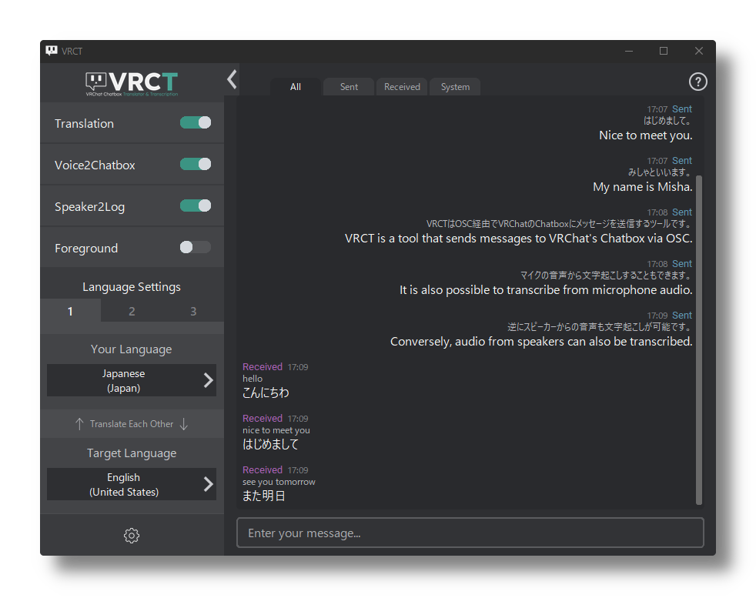Screen dimensions: 756x598
Task: Switch to the All messages tab
Action: click(295, 87)
